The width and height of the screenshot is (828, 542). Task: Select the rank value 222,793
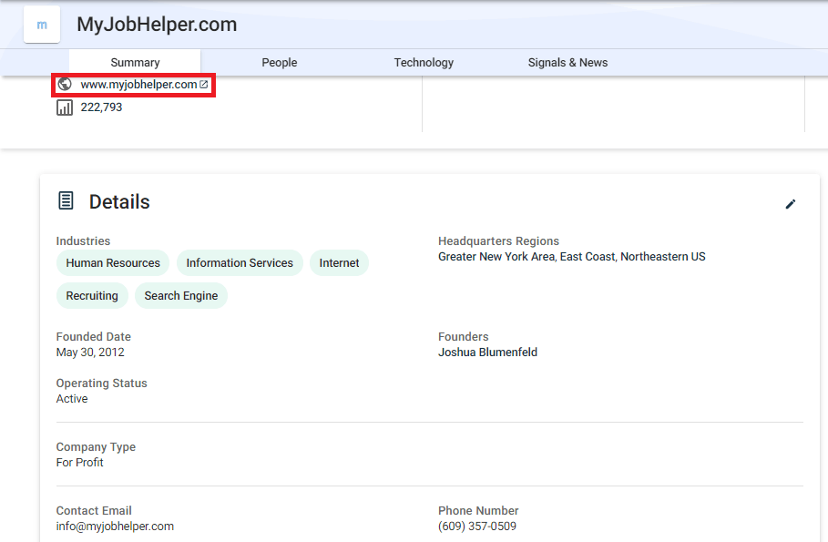coord(101,107)
